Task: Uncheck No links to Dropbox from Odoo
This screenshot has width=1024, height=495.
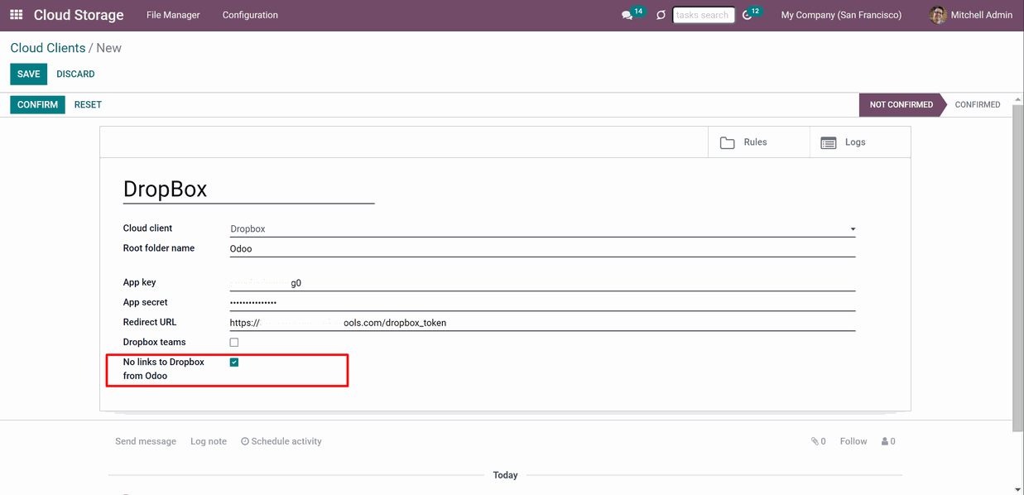Action: point(234,363)
